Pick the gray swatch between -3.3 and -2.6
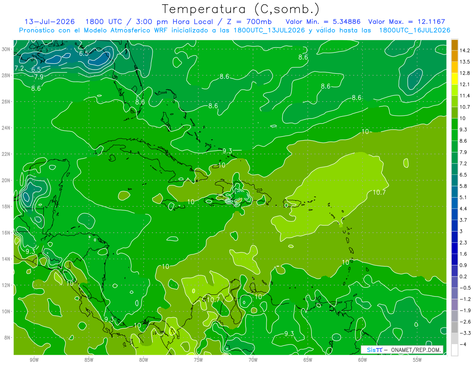 click(454, 328)
